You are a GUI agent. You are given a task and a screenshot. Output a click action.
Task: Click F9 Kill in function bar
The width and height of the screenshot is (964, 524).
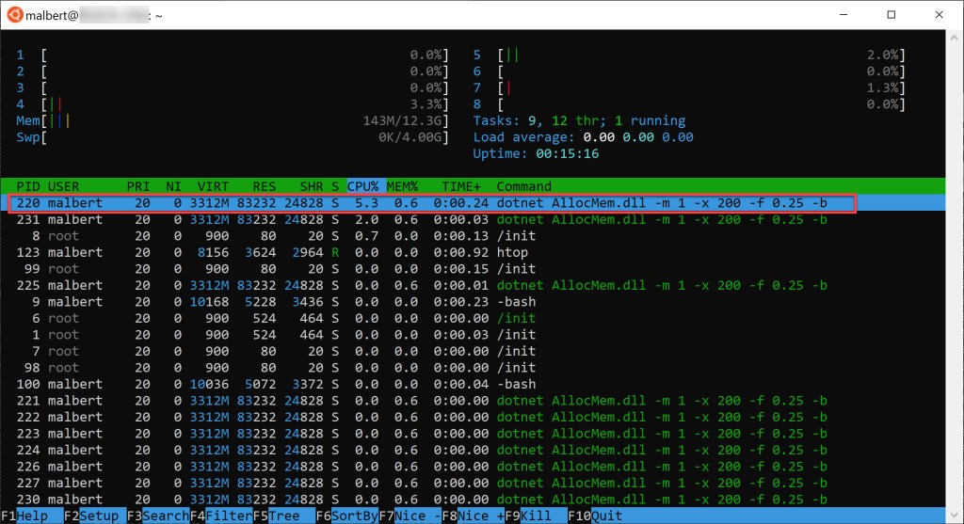[536, 516]
